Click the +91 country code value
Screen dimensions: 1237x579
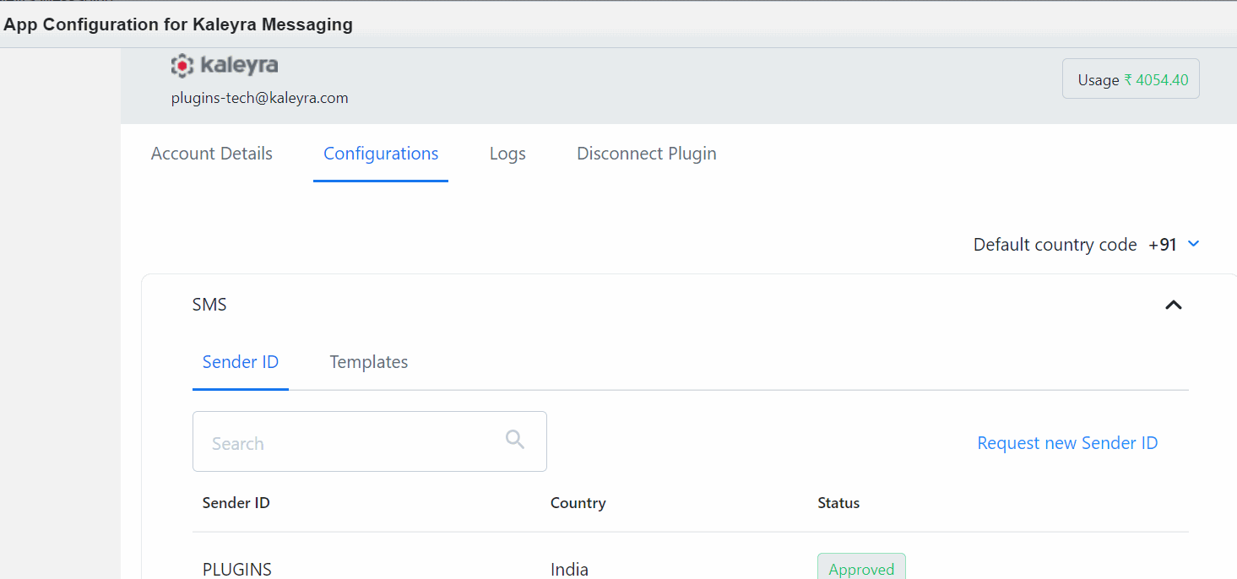[1163, 245]
